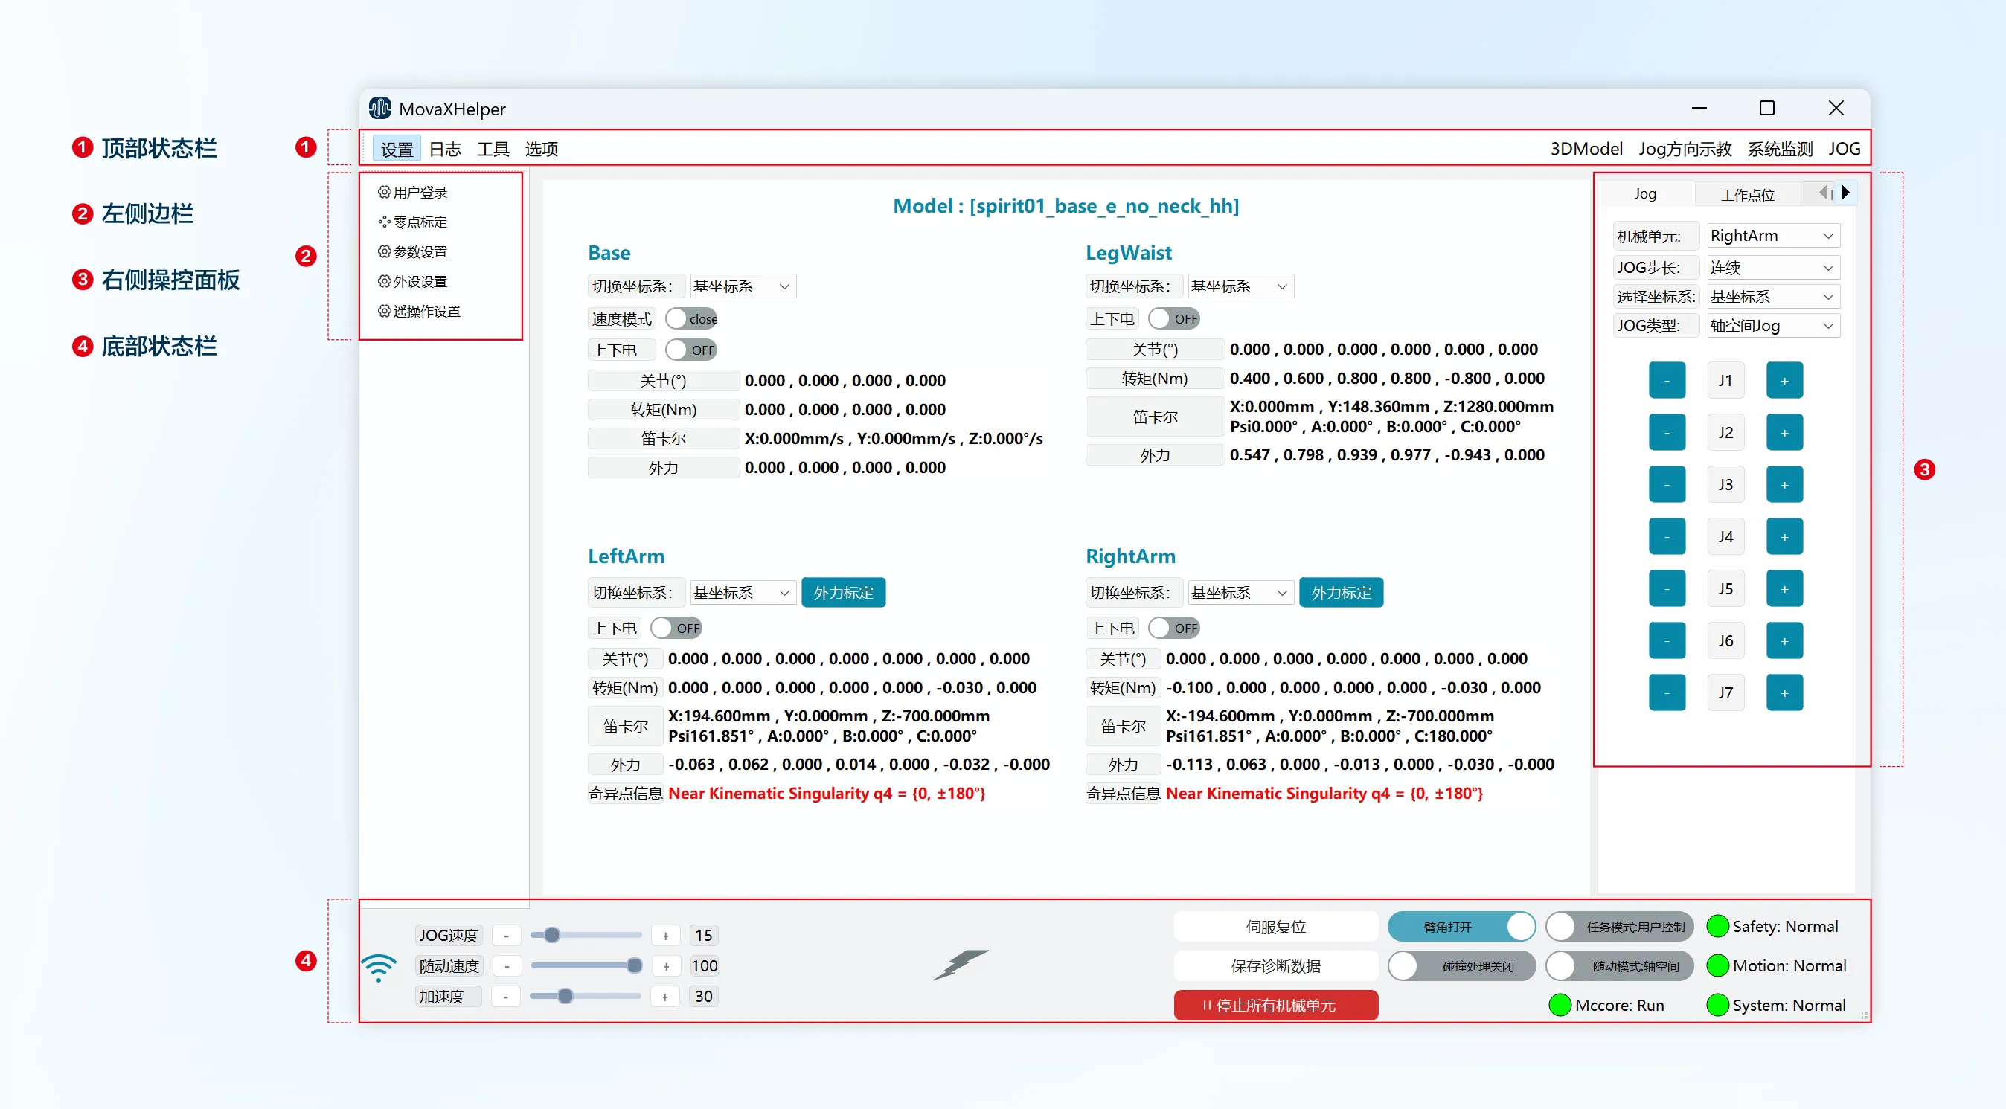The image size is (2006, 1109).
Task: Click the gear icon beside 参数设置
Action: tap(385, 251)
